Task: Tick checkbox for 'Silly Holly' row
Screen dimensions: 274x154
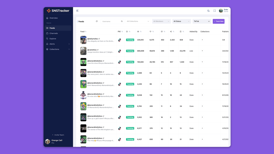Action: coord(77,139)
